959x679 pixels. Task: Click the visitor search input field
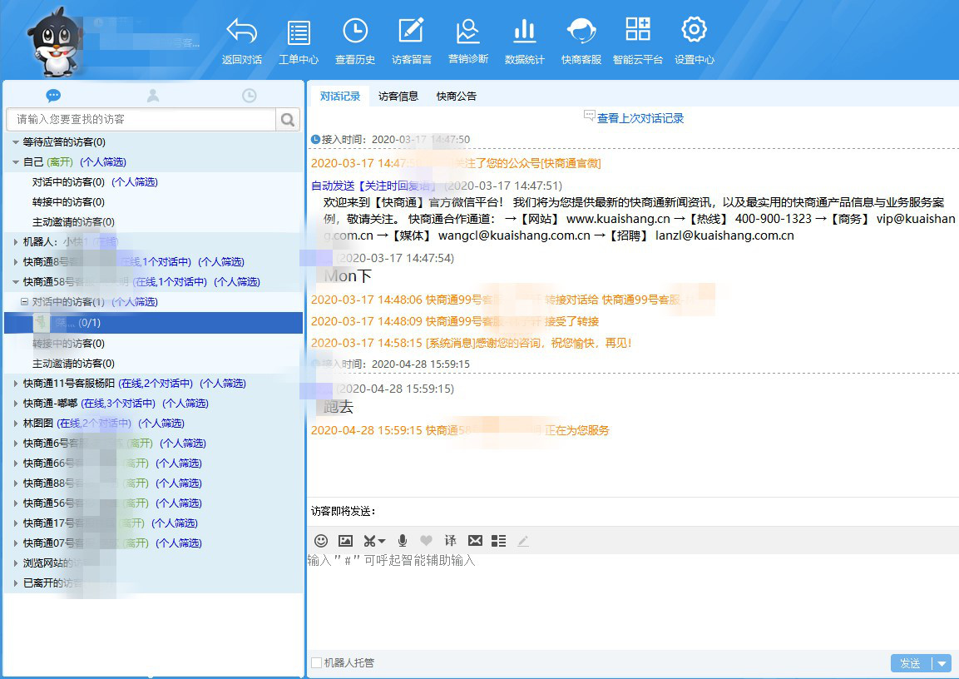tap(141, 120)
